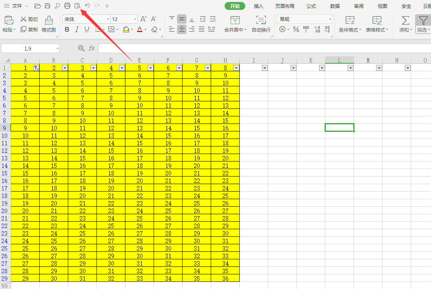Click the fill color bucket swatch

126,29
